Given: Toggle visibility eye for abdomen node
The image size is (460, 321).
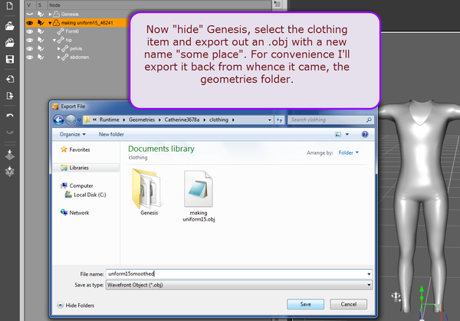Looking at the screenshot, I should tap(30, 57).
